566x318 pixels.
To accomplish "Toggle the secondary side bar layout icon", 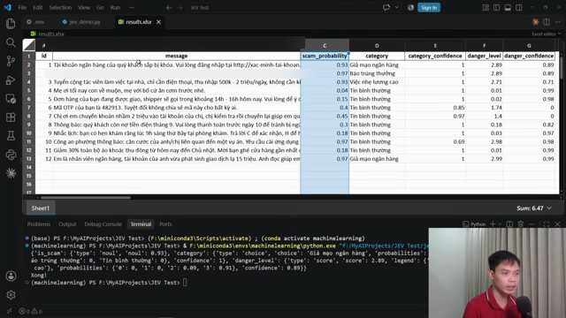I will click(519, 8).
